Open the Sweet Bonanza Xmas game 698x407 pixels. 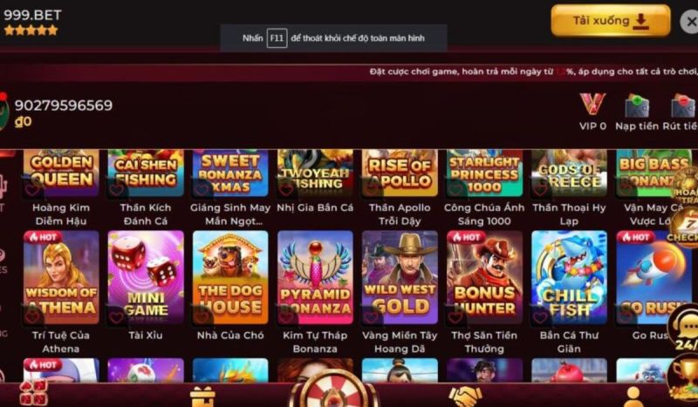(230, 173)
